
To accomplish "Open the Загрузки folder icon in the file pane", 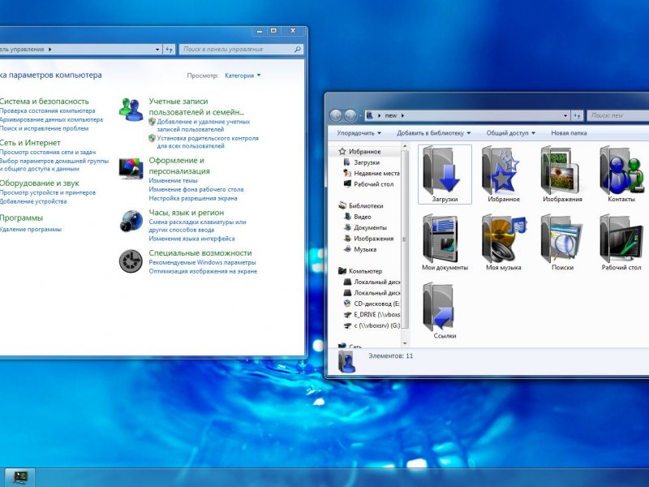I will (x=444, y=174).
